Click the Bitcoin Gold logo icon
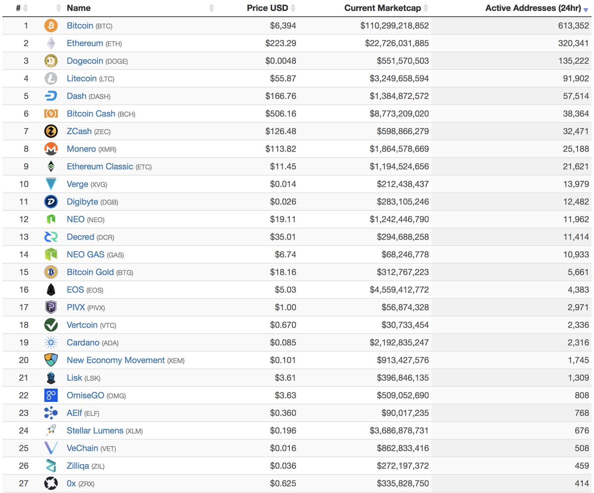This screenshot has width=594, height=493. [x=51, y=272]
